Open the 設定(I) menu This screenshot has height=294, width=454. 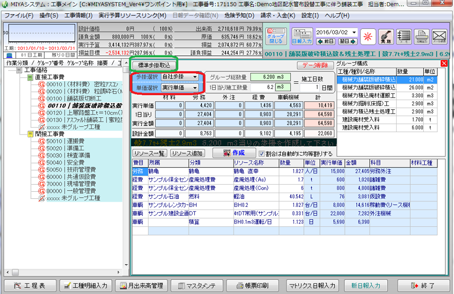(x=310, y=16)
